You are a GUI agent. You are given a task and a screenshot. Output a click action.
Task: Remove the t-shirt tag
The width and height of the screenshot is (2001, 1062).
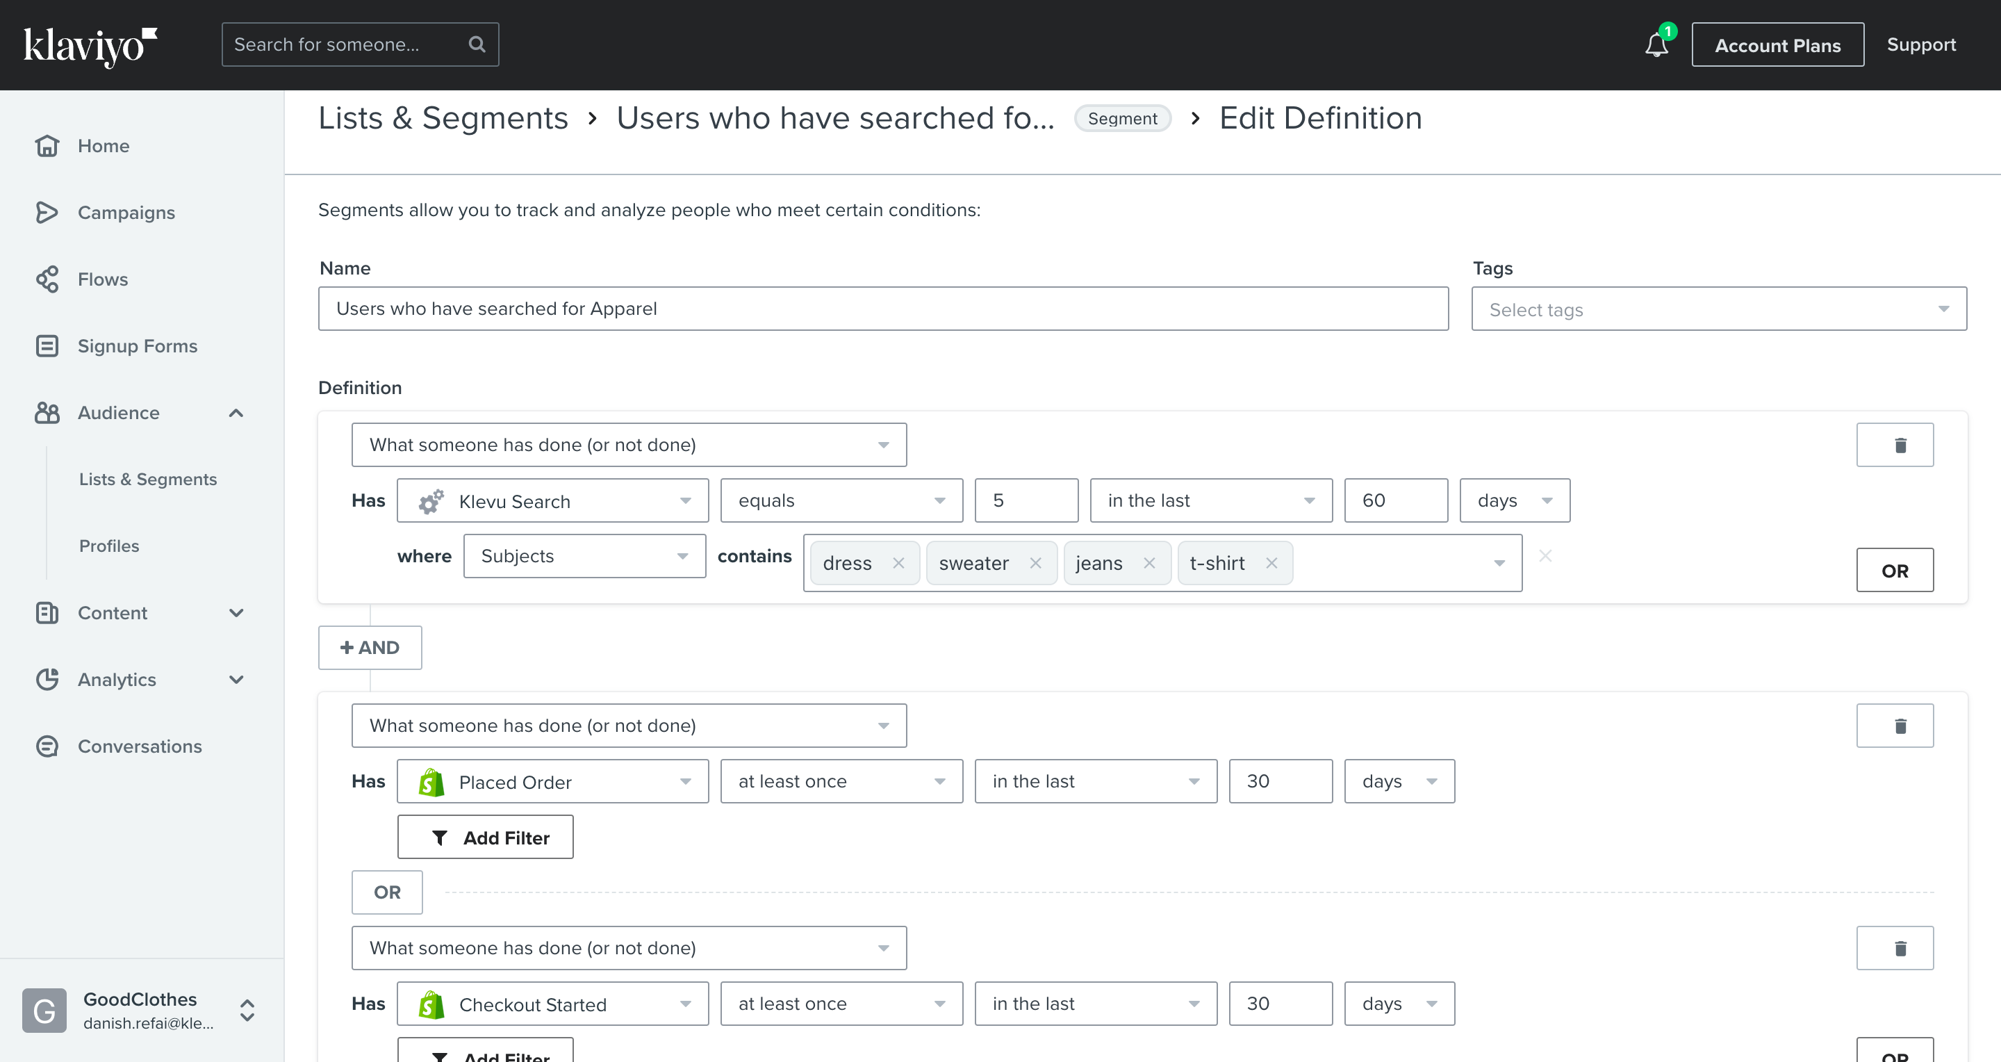[1271, 563]
